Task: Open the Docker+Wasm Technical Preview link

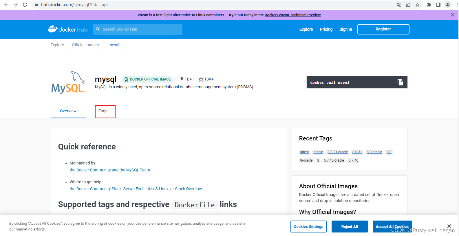Action: (x=293, y=15)
